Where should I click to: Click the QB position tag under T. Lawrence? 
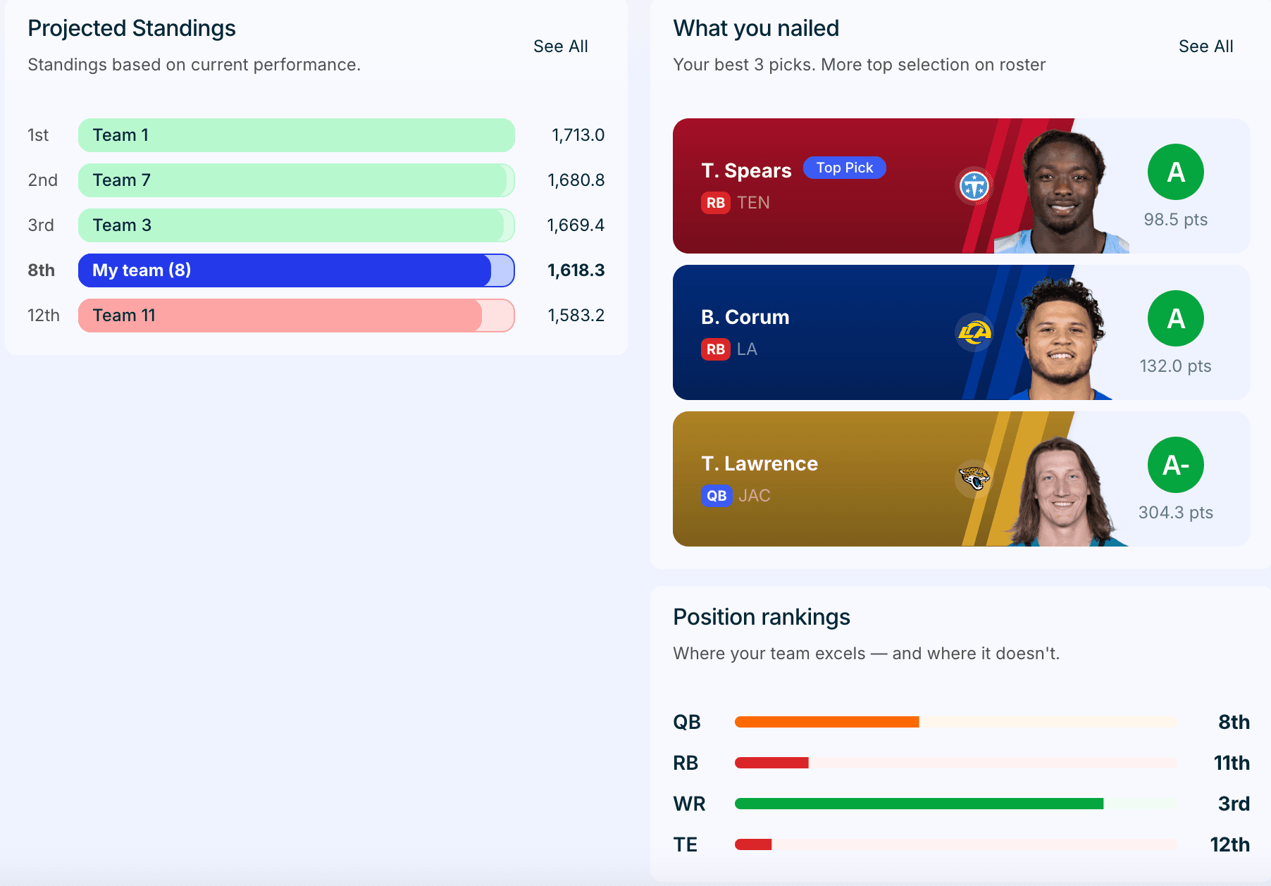point(717,496)
